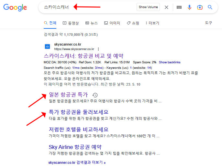Click the Spam Score: 2% text
The image size is (222, 167).
145,62
